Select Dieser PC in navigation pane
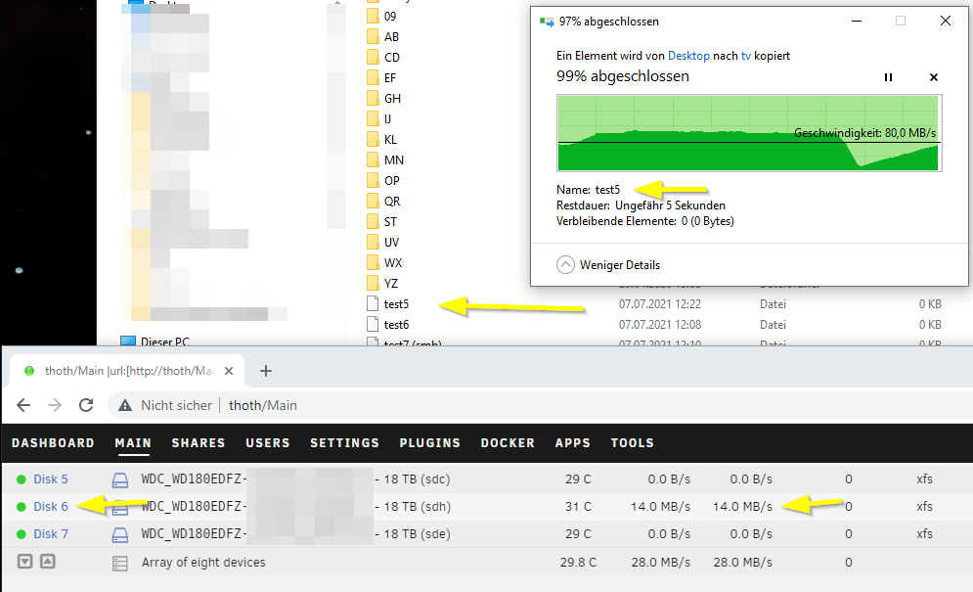Viewport: 973px width, 592px height. (155, 342)
